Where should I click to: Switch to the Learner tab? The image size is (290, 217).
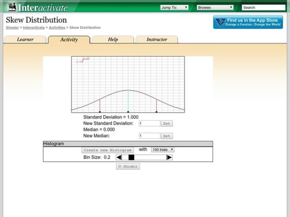tap(25, 40)
